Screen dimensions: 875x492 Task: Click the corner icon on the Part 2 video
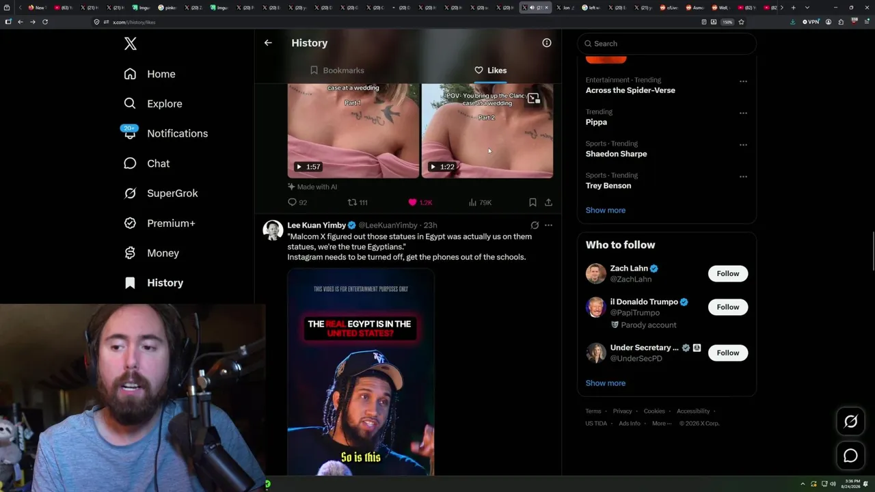coord(533,98)
